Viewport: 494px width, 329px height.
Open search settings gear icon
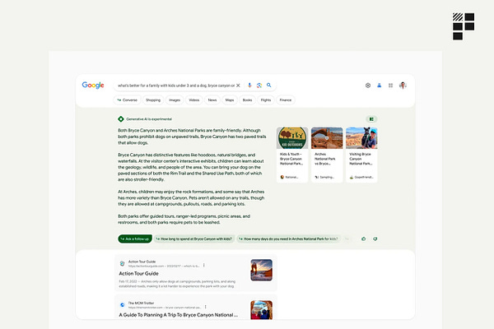point(368,86)
